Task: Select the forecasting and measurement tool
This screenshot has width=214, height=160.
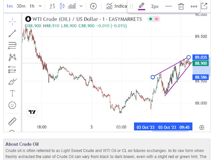Action: click(x=12, y=69)
